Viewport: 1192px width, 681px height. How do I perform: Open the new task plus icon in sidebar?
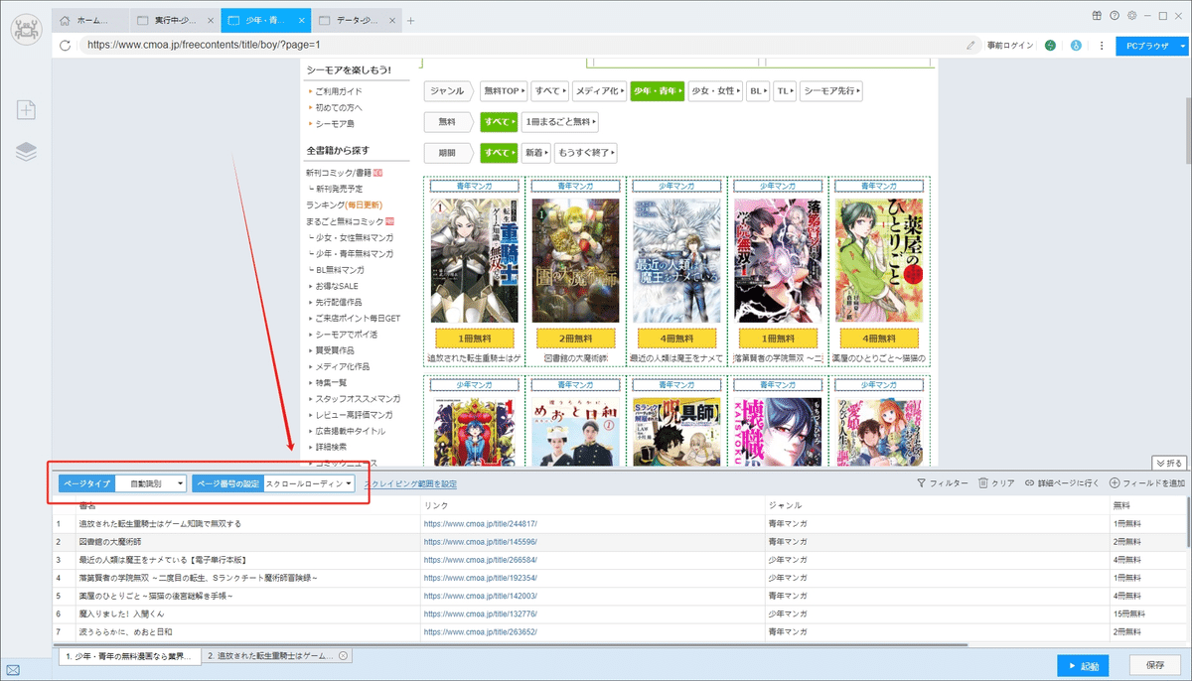click(26, 110)
